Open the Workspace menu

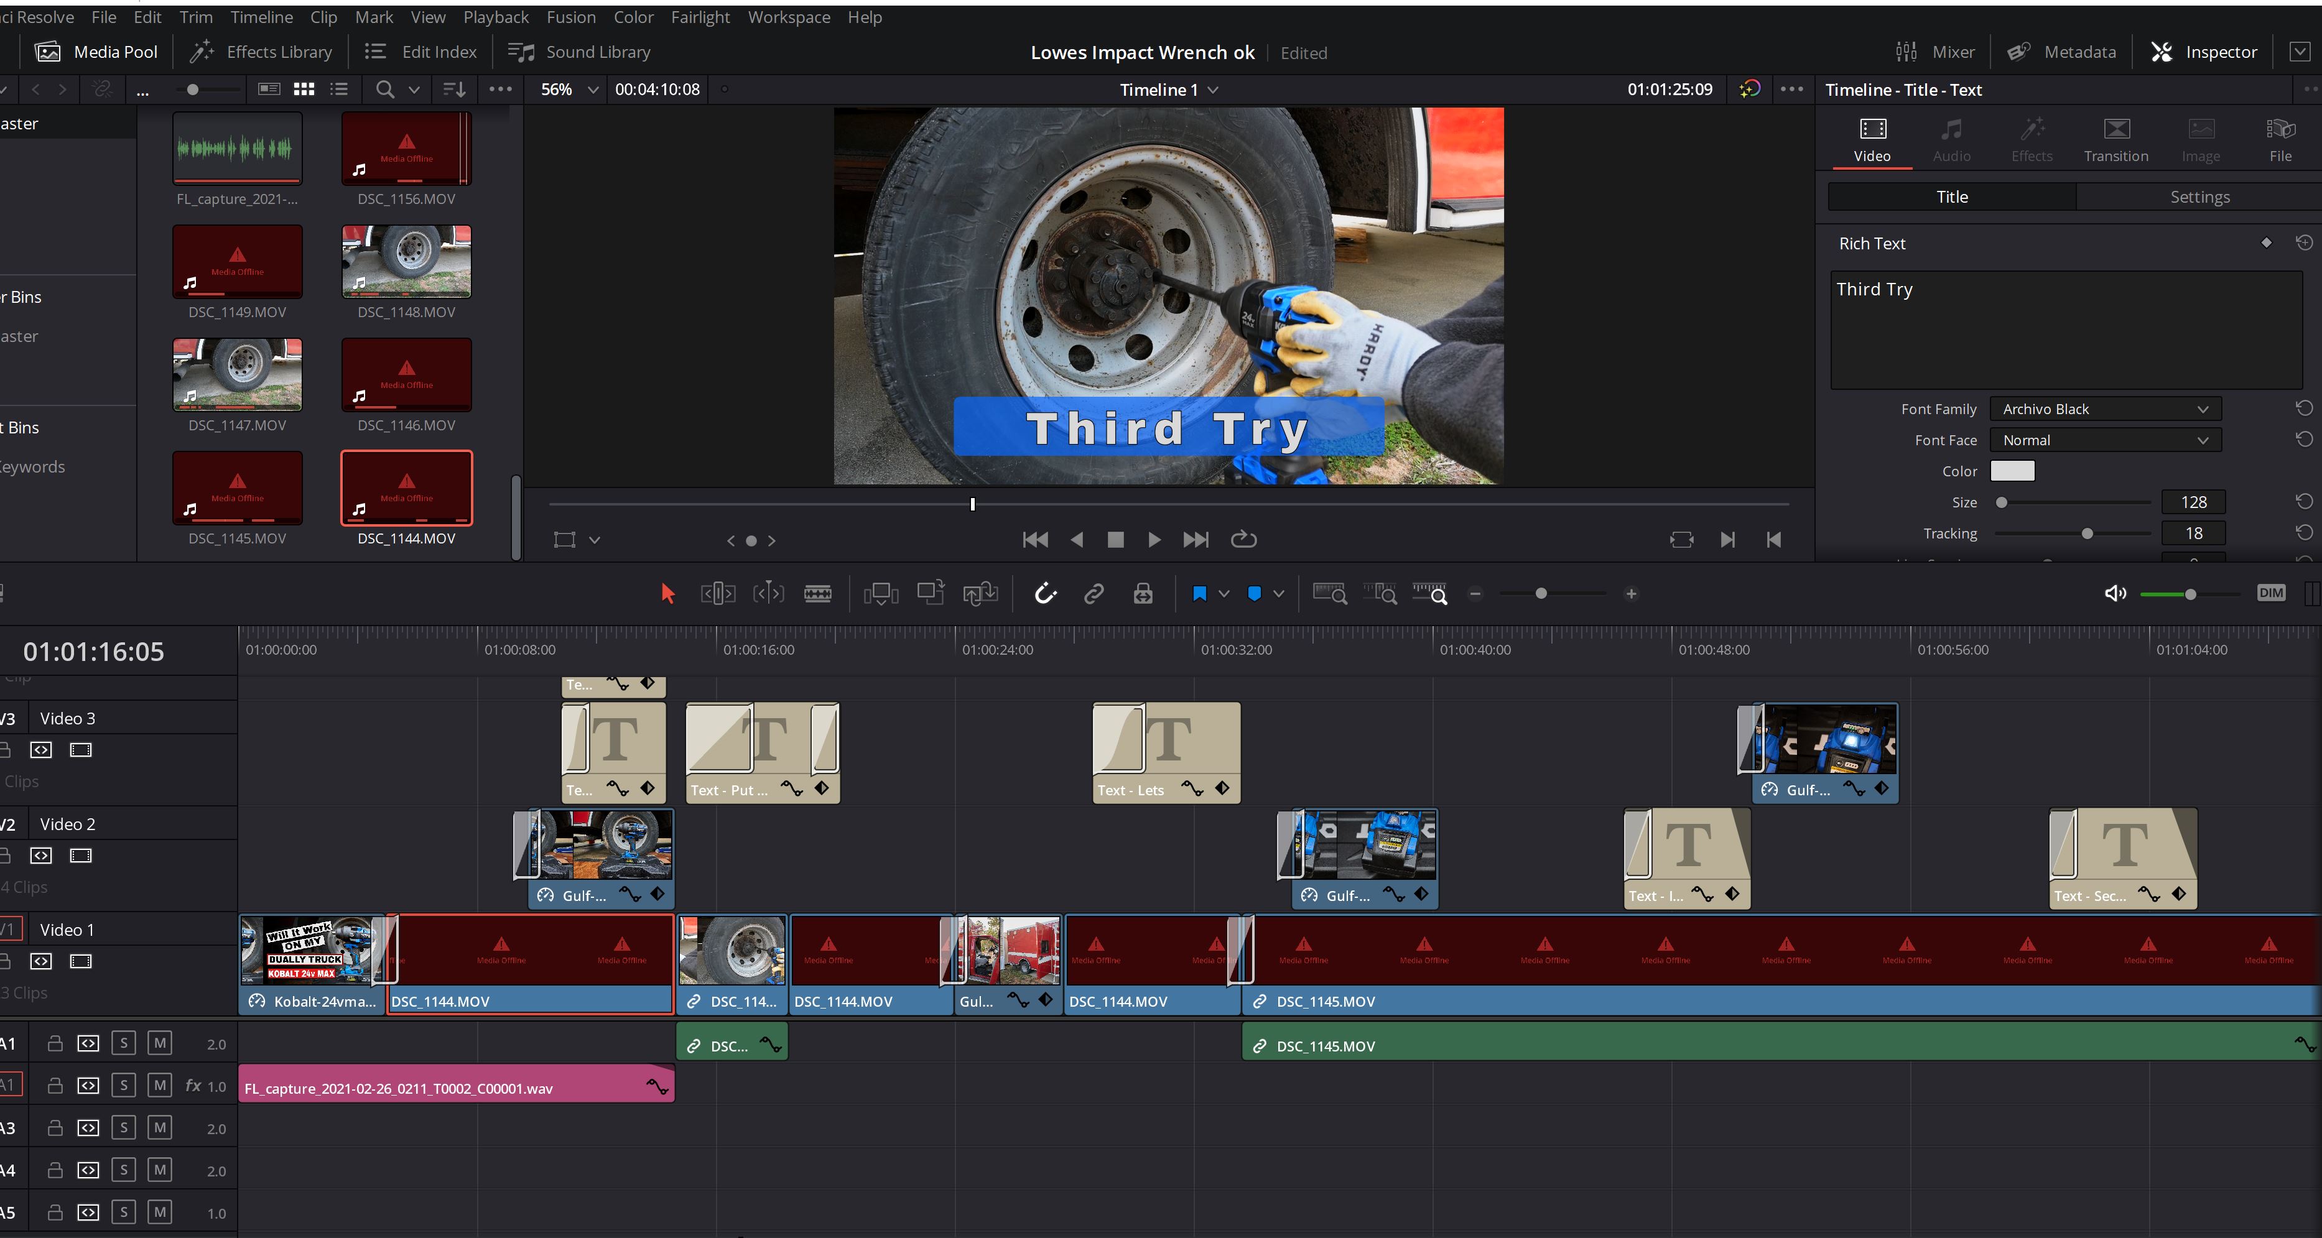click(789, 17)
